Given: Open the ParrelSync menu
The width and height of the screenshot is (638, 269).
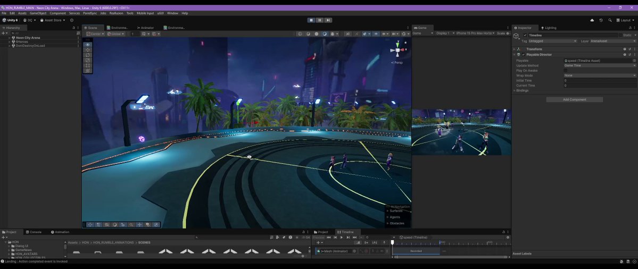Looking at the screenshot, I should (x=90, y=13).
